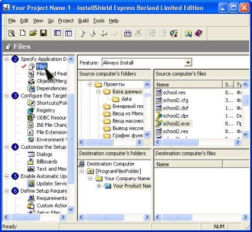
Task: Click the Build release toolbar icon
Action: pyautogui.click(x=128, y=33)
